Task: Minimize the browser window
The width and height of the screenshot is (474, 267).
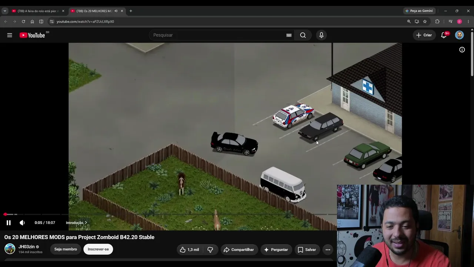Action: pyautogui.click(x=445, y=11)
